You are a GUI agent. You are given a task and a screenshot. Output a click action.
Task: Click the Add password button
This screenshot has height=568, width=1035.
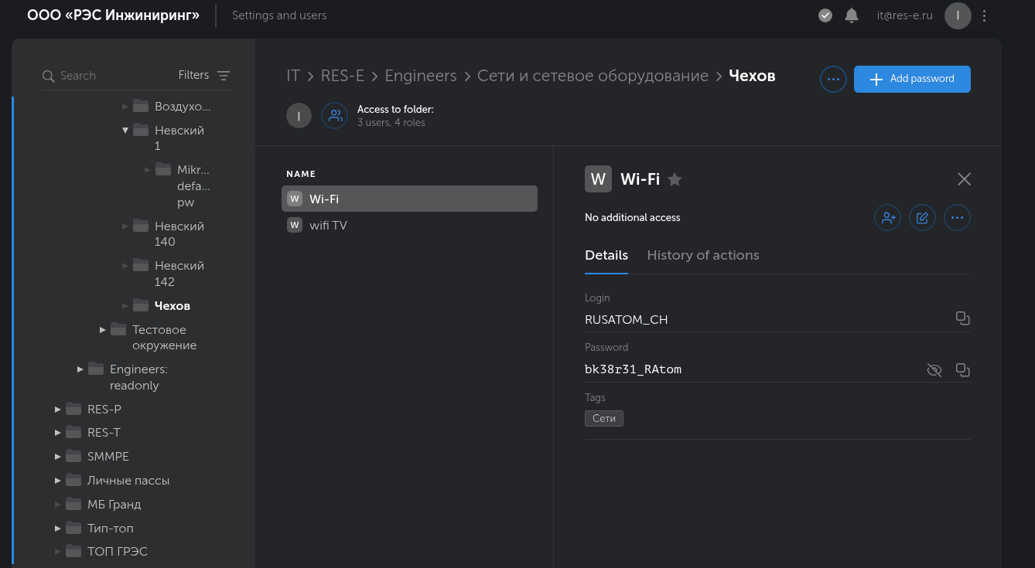(x=912, y=79)
